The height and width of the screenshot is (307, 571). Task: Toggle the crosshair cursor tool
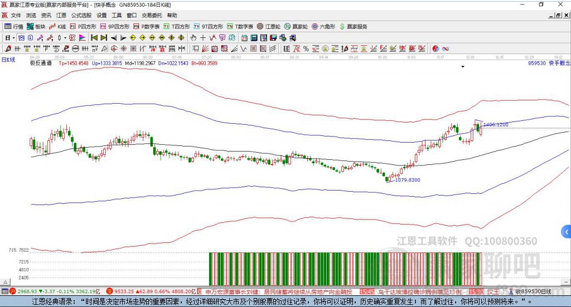coord(203,38)
